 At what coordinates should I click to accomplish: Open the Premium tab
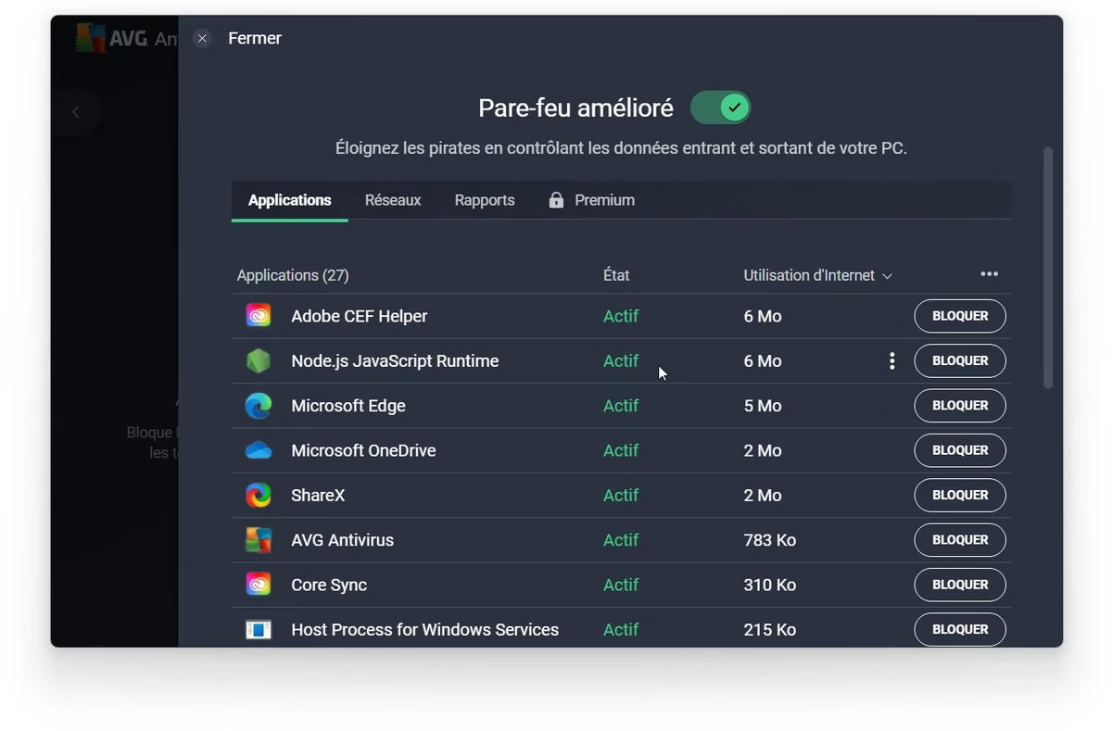[x=591, y=200]
